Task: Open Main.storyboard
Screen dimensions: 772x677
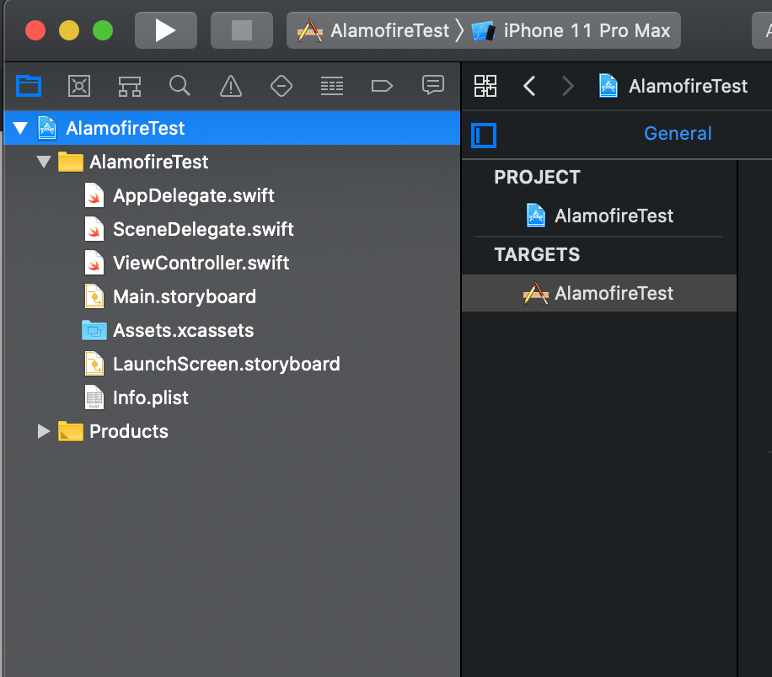Action: pyautogui.click(x=185, y=296)
